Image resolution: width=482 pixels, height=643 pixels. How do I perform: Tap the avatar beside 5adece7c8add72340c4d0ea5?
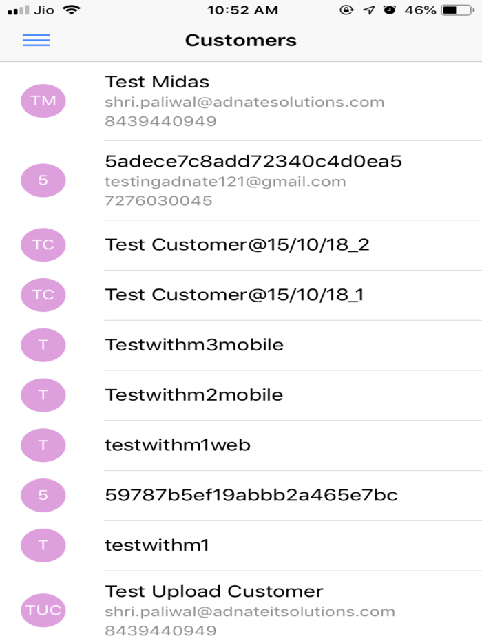coord(43,180)
